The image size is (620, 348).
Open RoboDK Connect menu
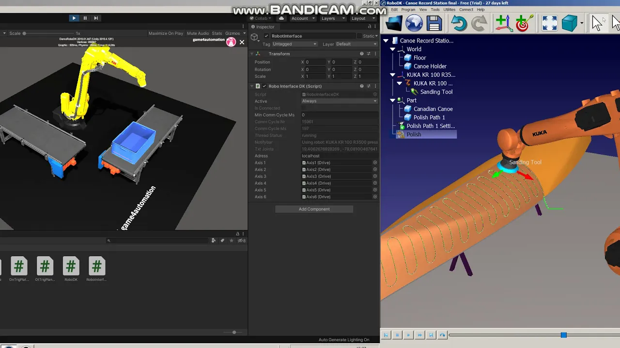coord(466,10)
